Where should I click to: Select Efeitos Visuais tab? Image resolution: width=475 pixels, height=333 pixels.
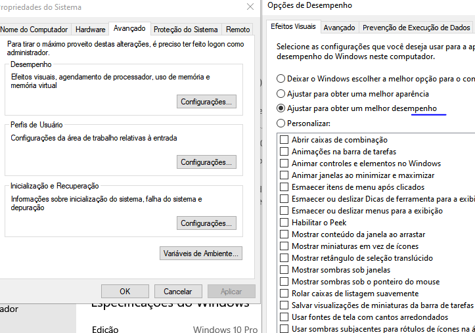pyautogui.click(x=293, y=27)
